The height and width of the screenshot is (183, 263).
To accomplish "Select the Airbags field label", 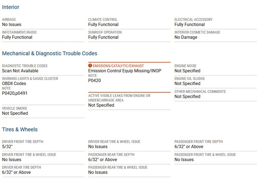I will pyautogui.click(x=9, y=20).
